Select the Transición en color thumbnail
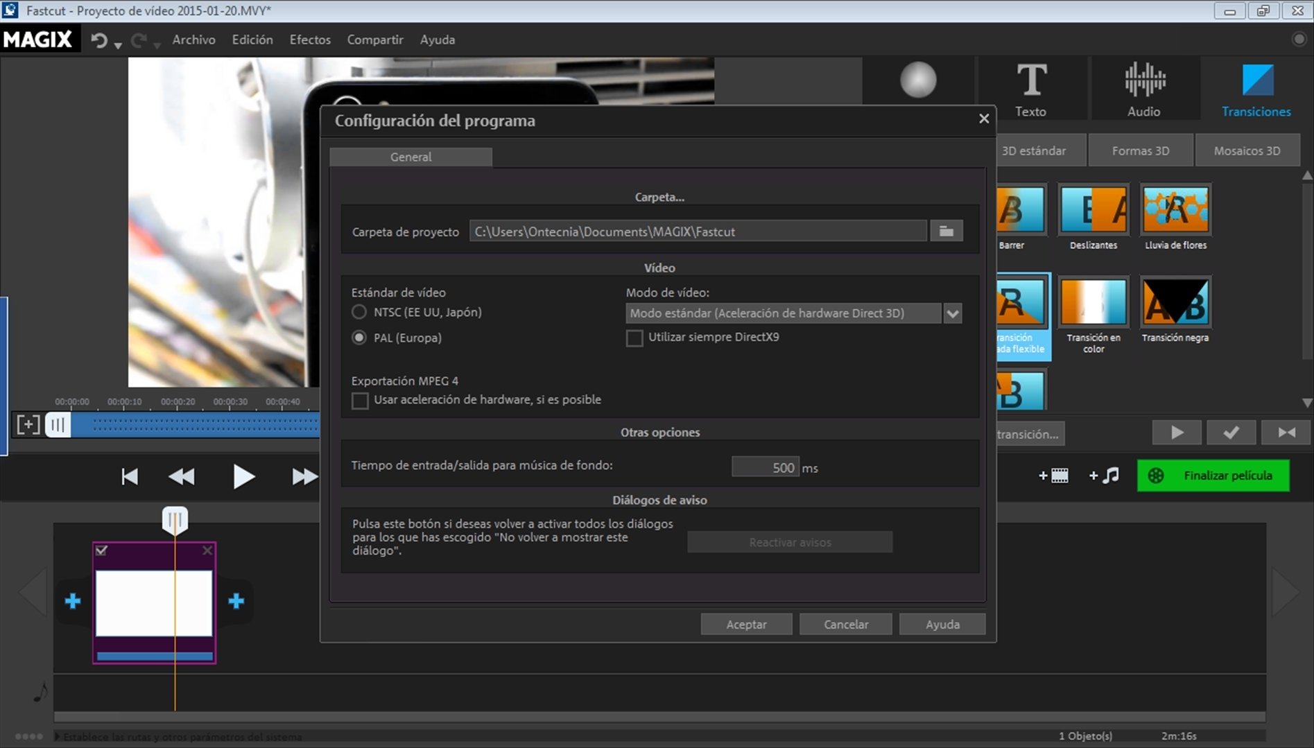 click(1093, 302)
